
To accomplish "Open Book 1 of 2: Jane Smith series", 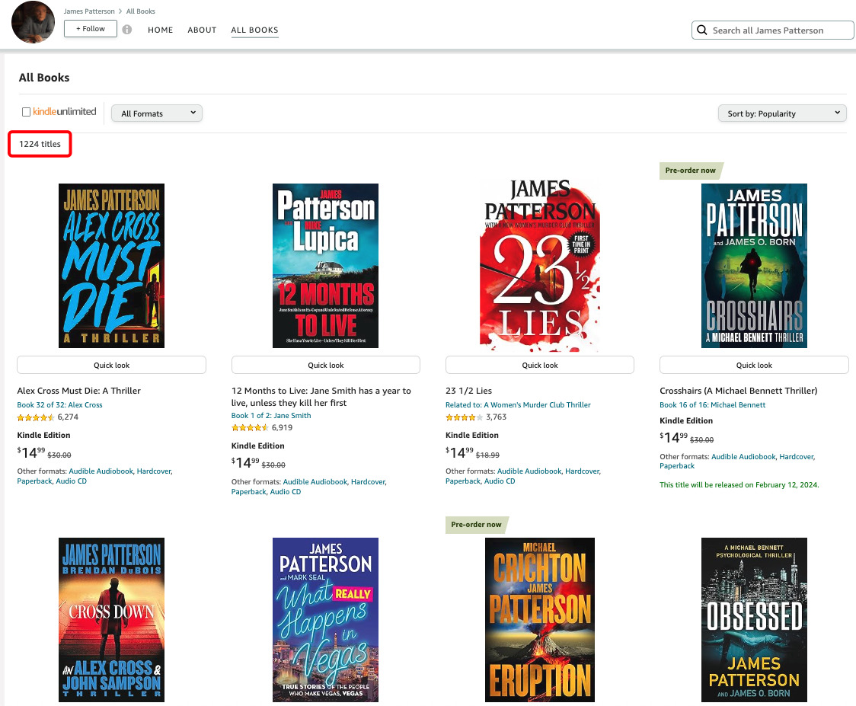I will (x=271, y=415).
